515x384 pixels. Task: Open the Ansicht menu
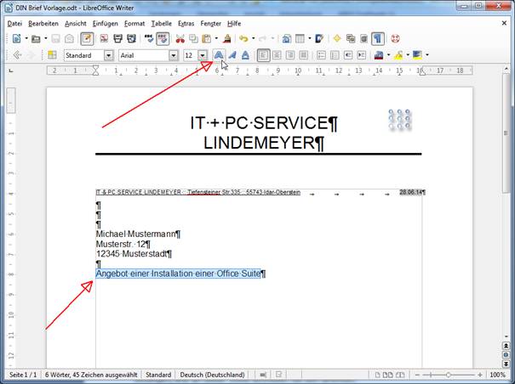(76, 24)
